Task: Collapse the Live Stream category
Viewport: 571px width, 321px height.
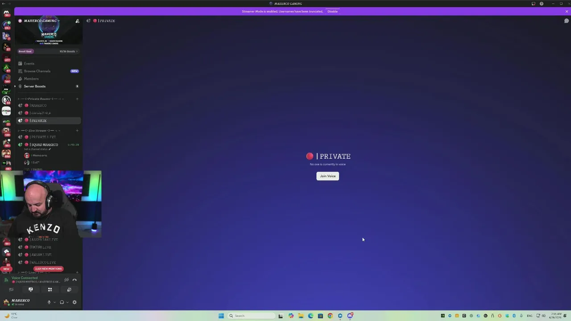Action: pyautogui.click(x=39, y=131)
